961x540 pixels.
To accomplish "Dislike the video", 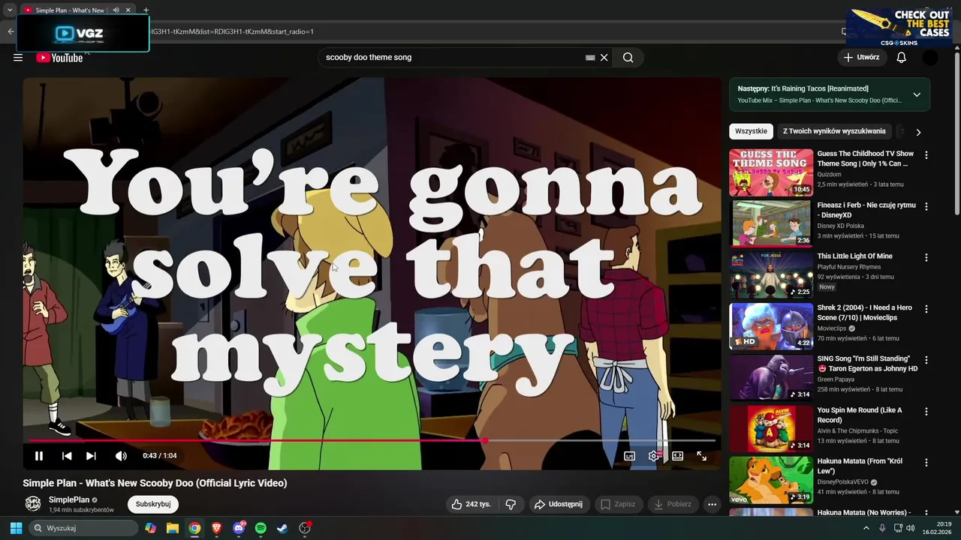I will [511, 504].
